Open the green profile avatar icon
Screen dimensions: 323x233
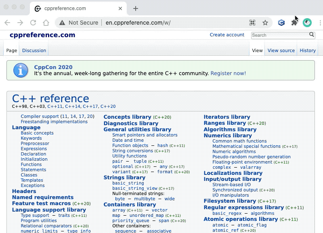tap(307, 23)
